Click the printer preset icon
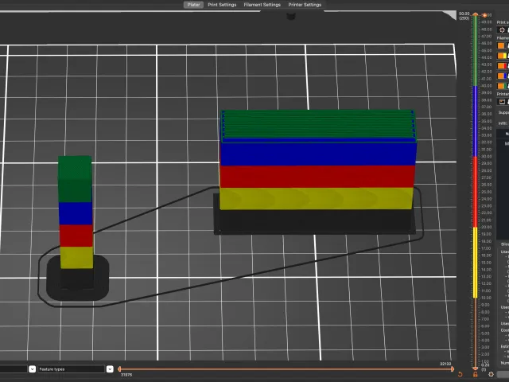 click(502, 102)
